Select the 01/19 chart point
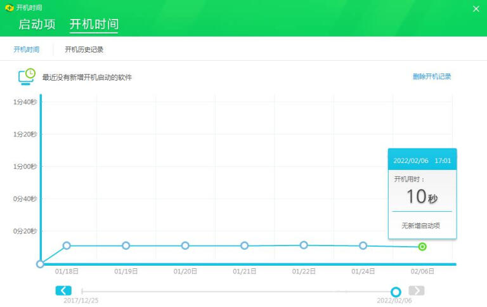This screenshot has width=487, height=307. tap(126, 245)
